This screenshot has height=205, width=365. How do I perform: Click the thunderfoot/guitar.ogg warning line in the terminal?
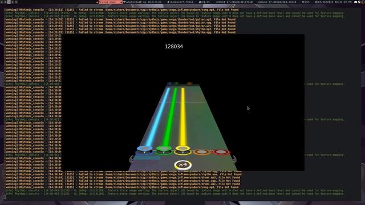(120, 23)
